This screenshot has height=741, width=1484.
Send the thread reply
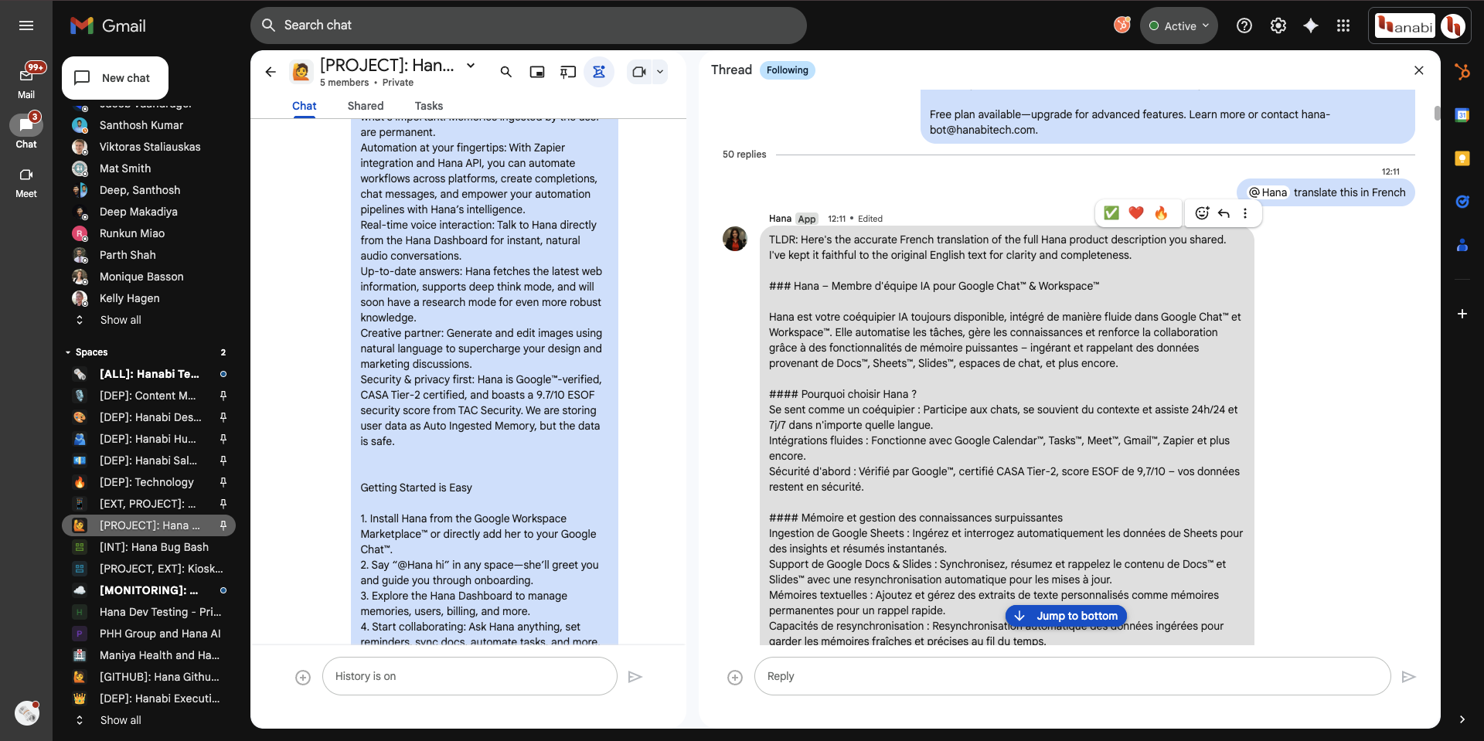click(1409, 677)
